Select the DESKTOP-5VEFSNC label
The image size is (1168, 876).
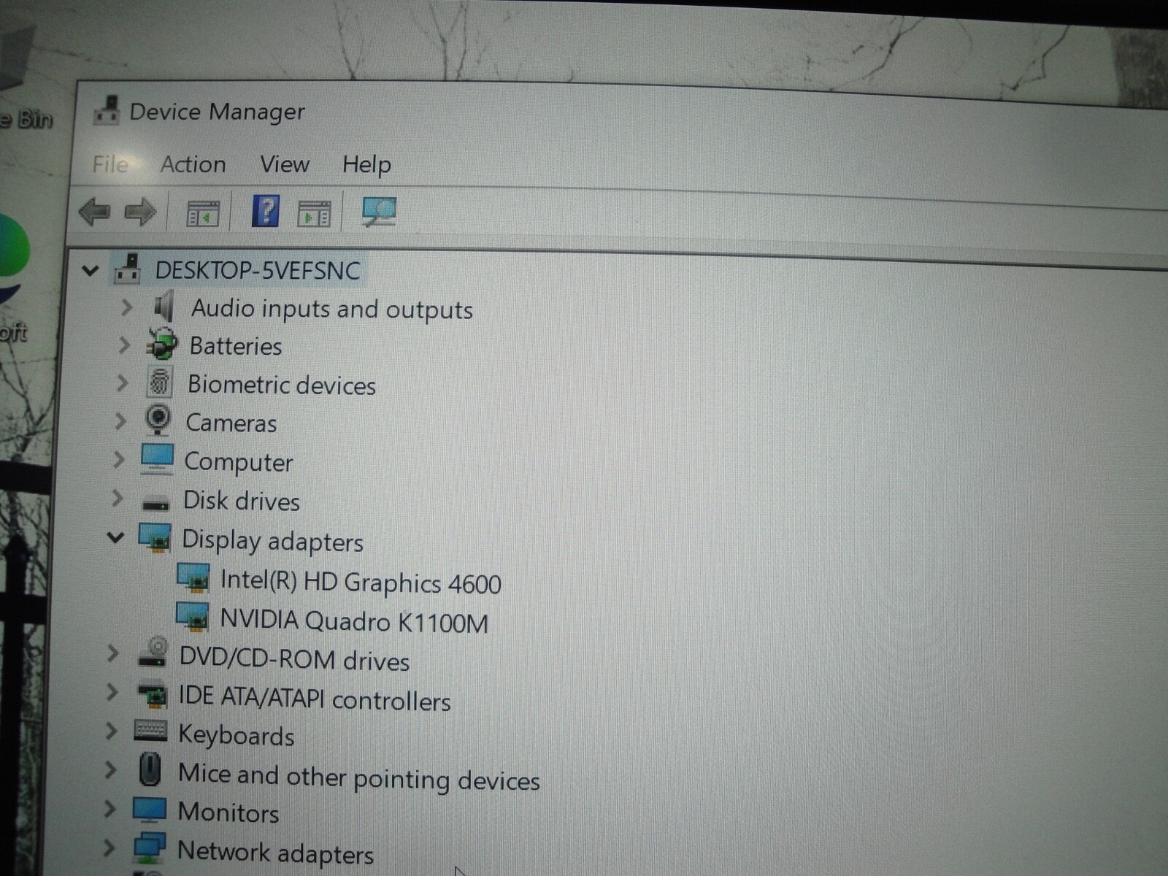[x=258, y=271]
